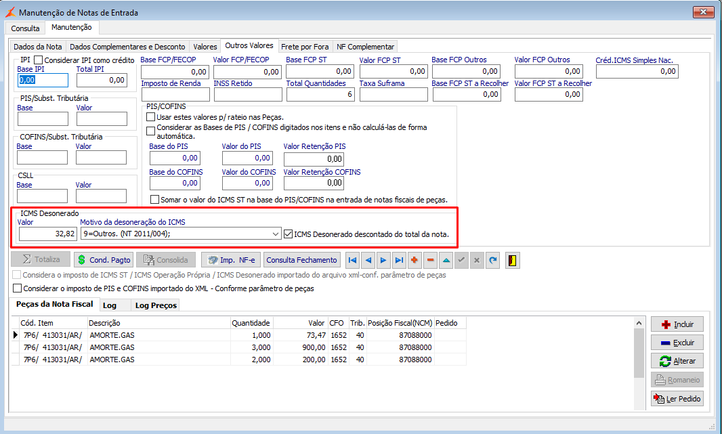This screenshot has width=722, height=434.
Task: Open Motivo da desoneração do ICMS dropdown
Action: (x=276, y=234)
